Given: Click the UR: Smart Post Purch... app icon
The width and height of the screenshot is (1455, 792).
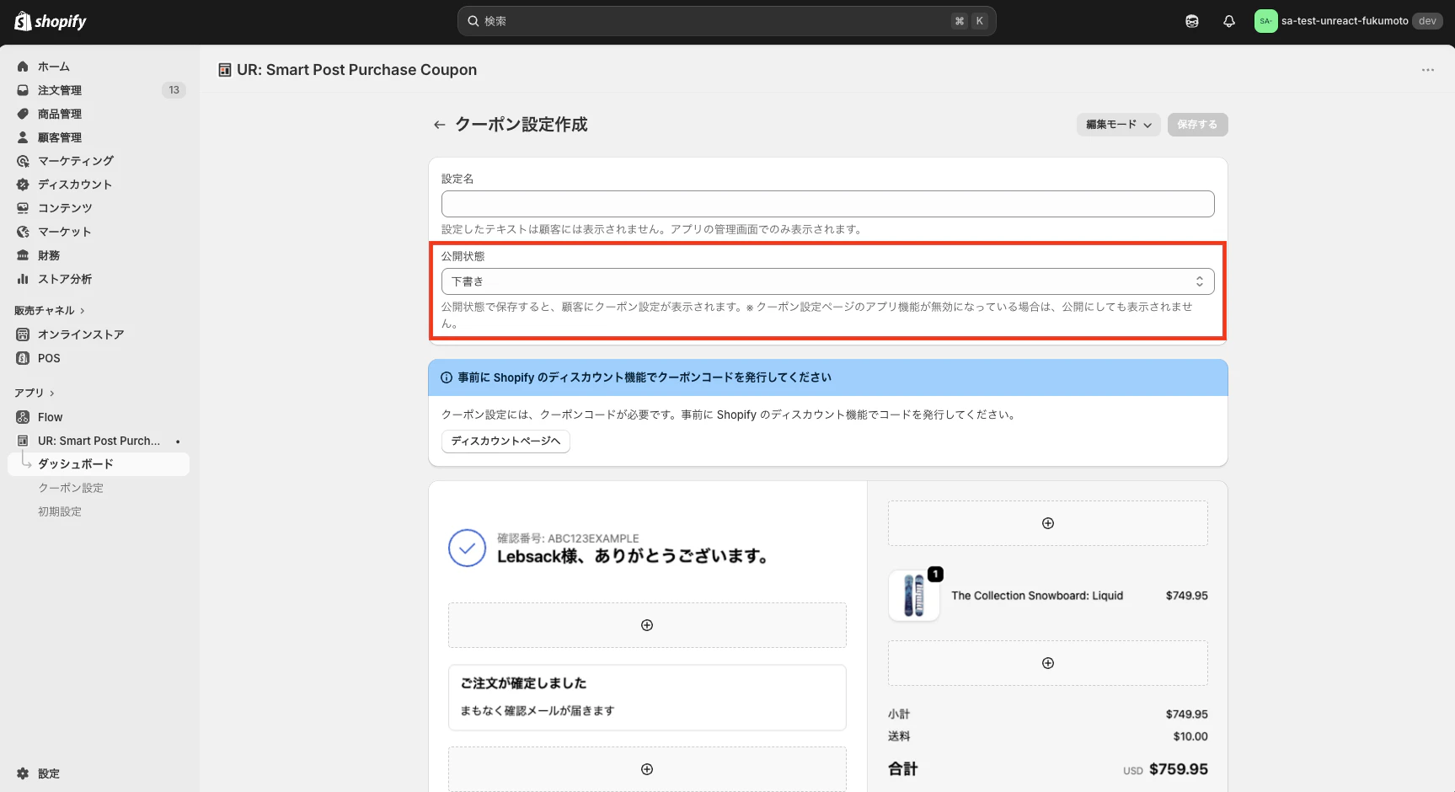Looking at the screenshot, I should pos(23,441).
